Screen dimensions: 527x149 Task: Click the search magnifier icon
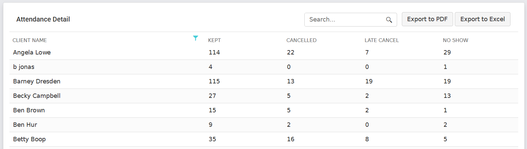coord(389,20)
